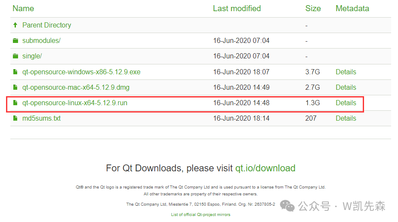View Details for md5sums.txt
This screenshot has height=222, width=398.
point(346,119)
